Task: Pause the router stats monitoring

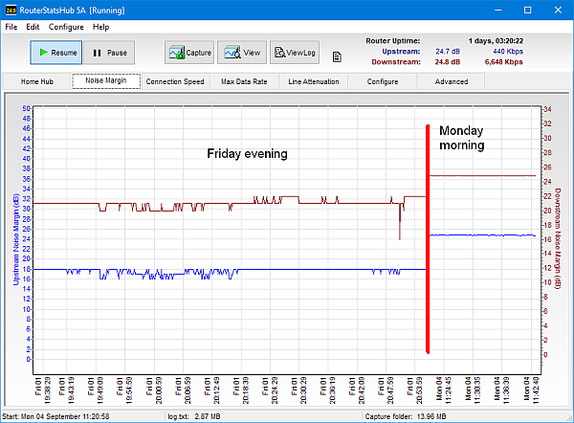Action: point(108,53)
